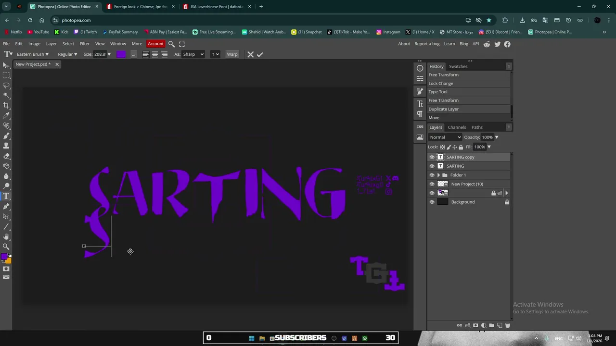Select the Type tool in toolbar
This screenshot has height=346, width=616.
tap(6, 197)
